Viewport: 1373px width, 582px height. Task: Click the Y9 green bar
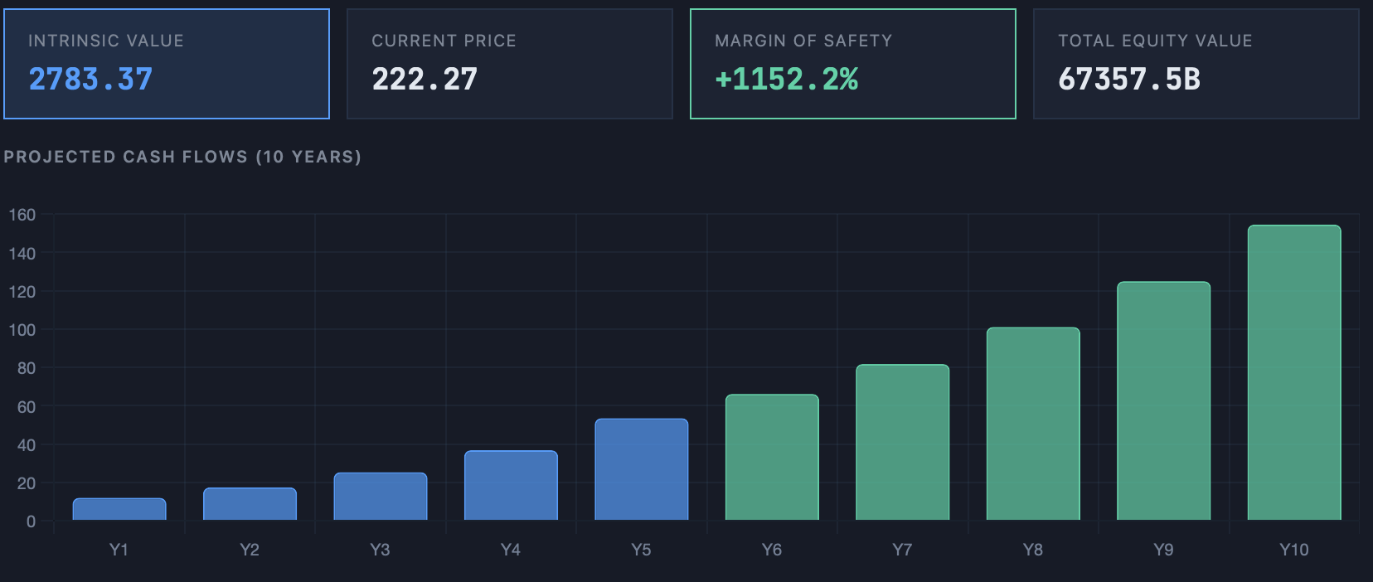1164,401
